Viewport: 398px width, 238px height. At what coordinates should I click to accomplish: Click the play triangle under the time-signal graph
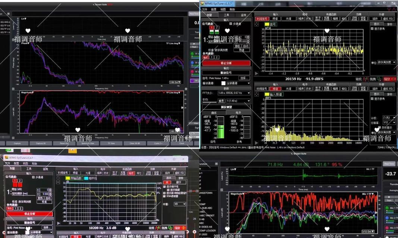click(x=256, y=73)
